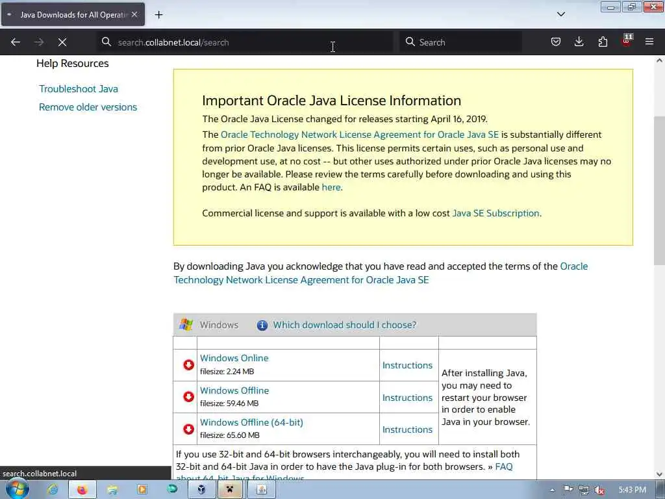The height and width of the screenshot is (499, 665).
Task: Open Instructions for Windows Offline
Action: pyautogui.click(x=407, y=398)
